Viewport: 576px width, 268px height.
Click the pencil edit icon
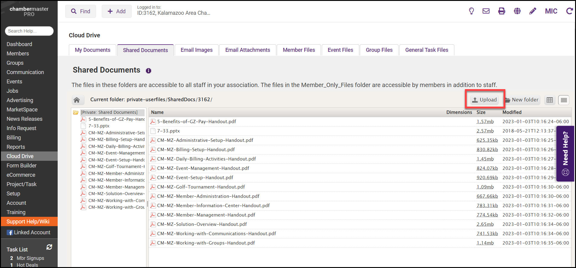(x=533, y=11)
